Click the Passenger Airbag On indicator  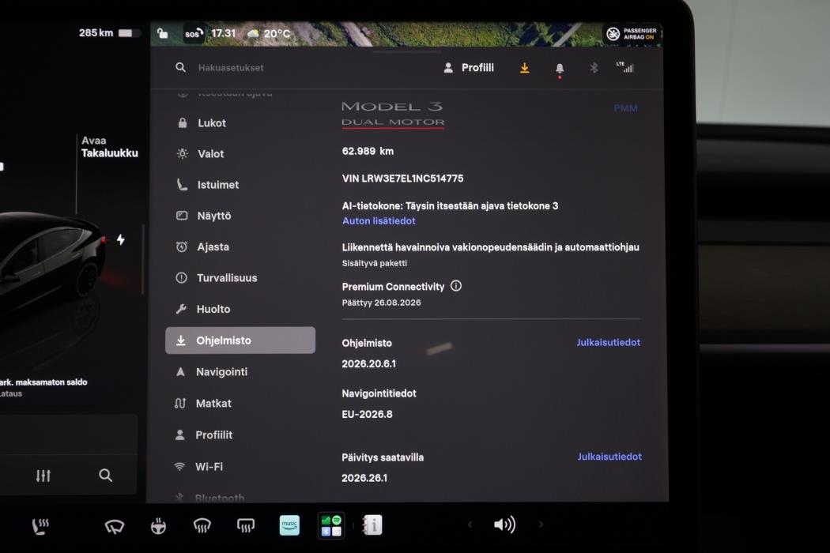632,34
